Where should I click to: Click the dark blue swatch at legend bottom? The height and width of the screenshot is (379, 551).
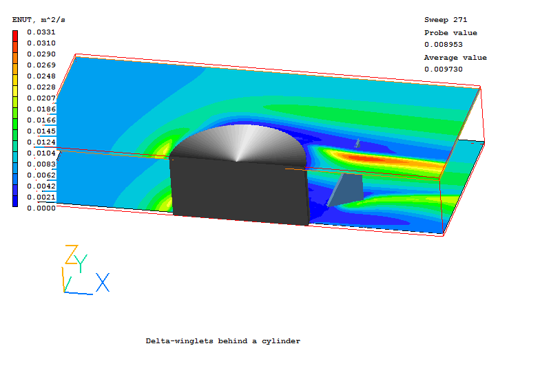(x=16, y=201)
